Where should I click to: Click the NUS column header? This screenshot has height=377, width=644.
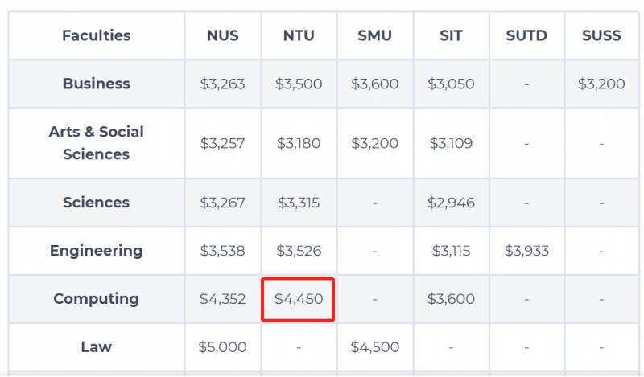[x=222, y=35]
